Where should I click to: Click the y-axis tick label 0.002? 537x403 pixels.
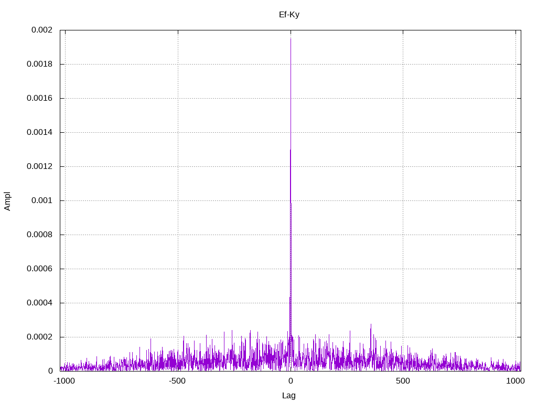coord(42,30)
